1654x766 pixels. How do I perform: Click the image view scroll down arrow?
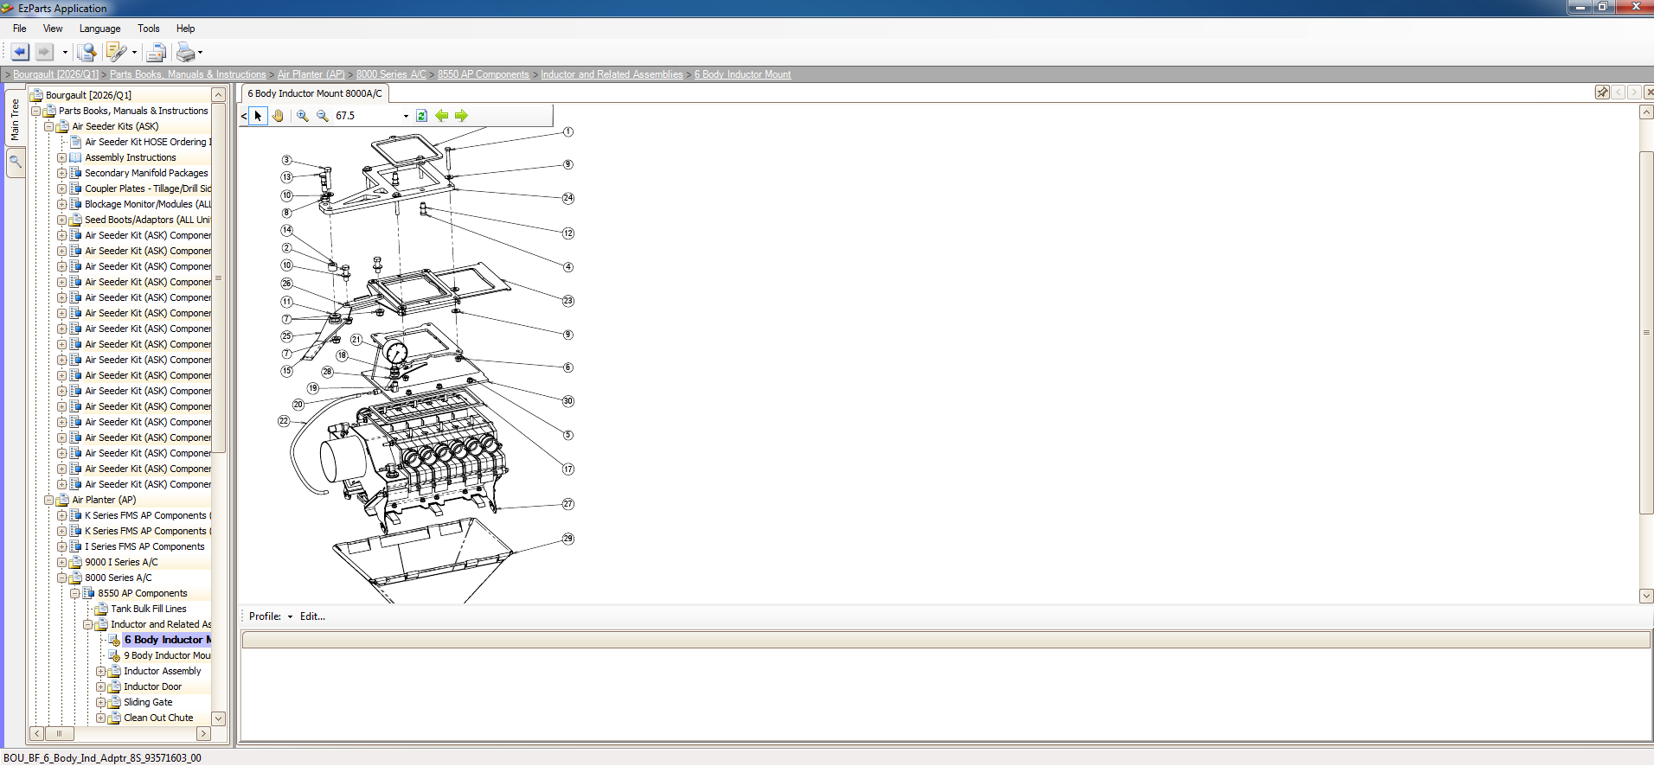point(1646,596)
